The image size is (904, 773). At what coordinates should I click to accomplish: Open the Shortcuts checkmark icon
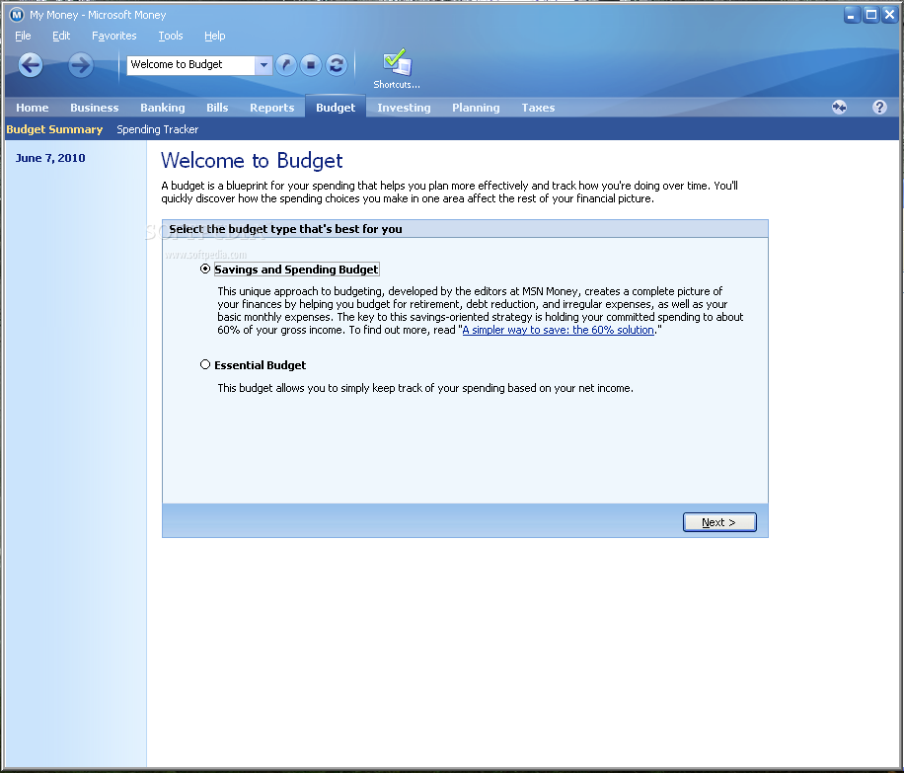tap(398, 62)
